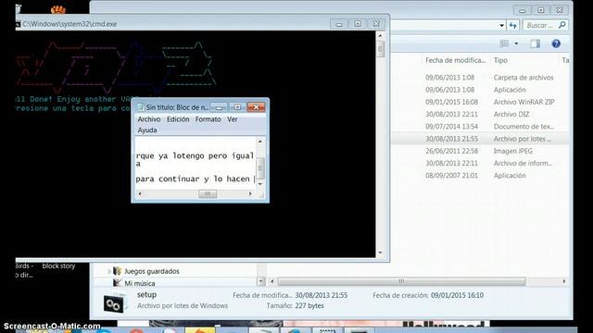Expand Juegos guardados tree node arrow
This screenshot has height=333, width=593.
click(109, 271)
